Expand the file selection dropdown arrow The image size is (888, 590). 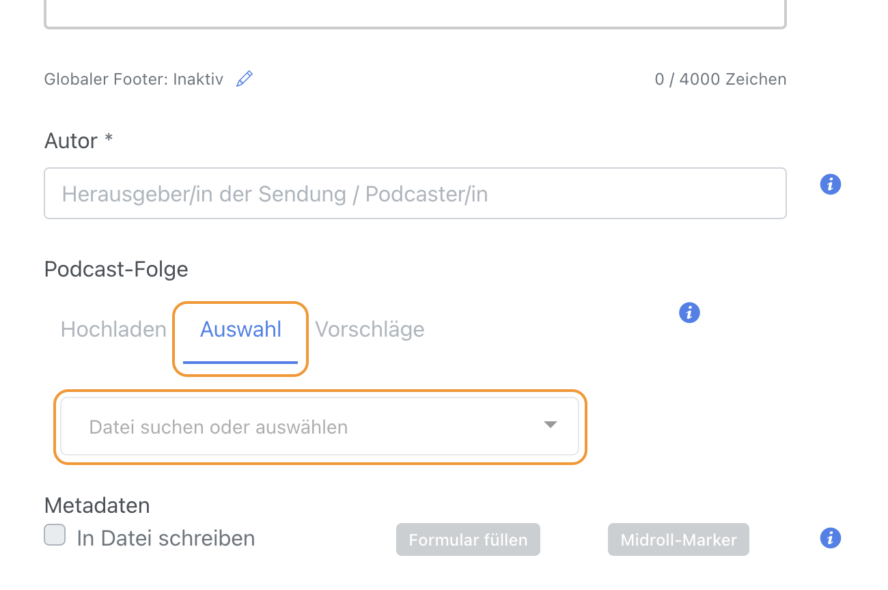[550, 425]
